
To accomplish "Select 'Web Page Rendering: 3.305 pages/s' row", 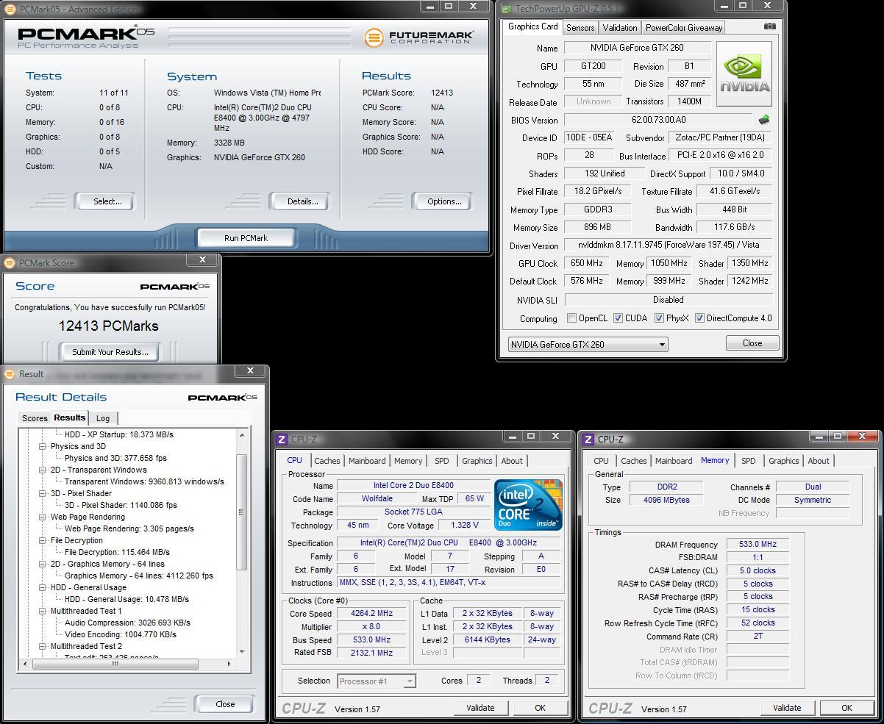I will [129, 528].
